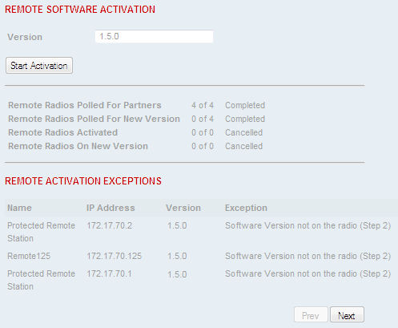The height and width of the screenshot is (328, 398).
Task: Click IP address 172.17.70.2
Action: point(109,225)
